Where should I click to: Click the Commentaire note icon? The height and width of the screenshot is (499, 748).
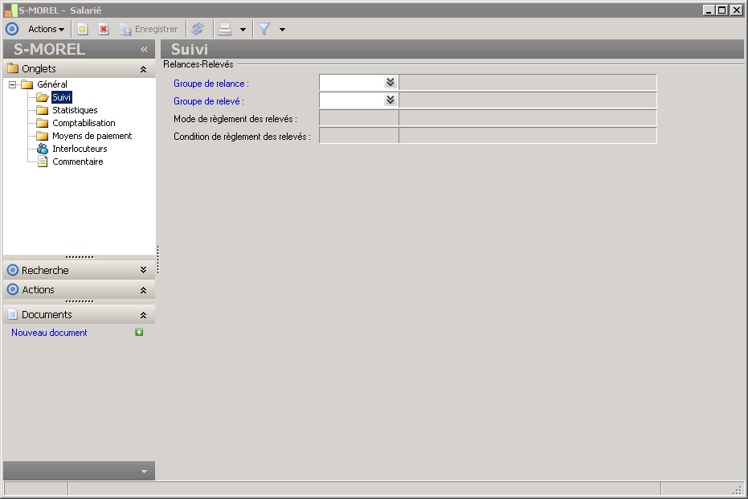pos(43,162)
